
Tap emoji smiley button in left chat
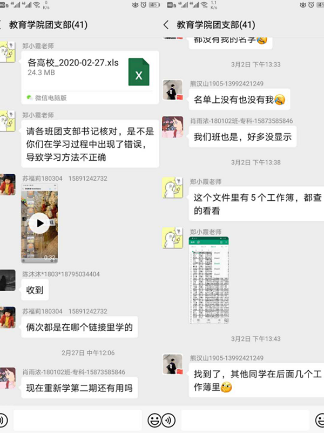click(154, 420)
